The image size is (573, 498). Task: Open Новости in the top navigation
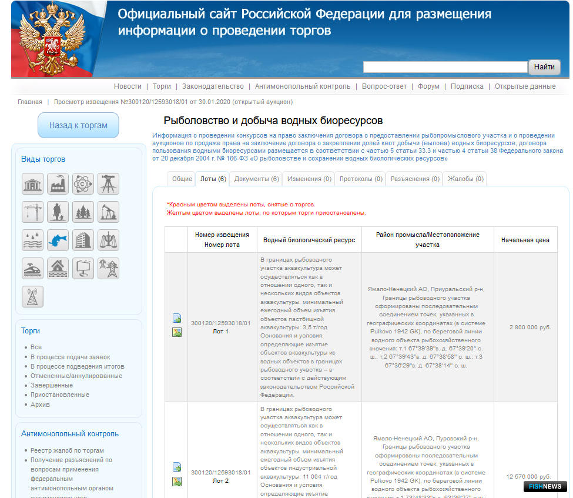click(x=128, y=86)
